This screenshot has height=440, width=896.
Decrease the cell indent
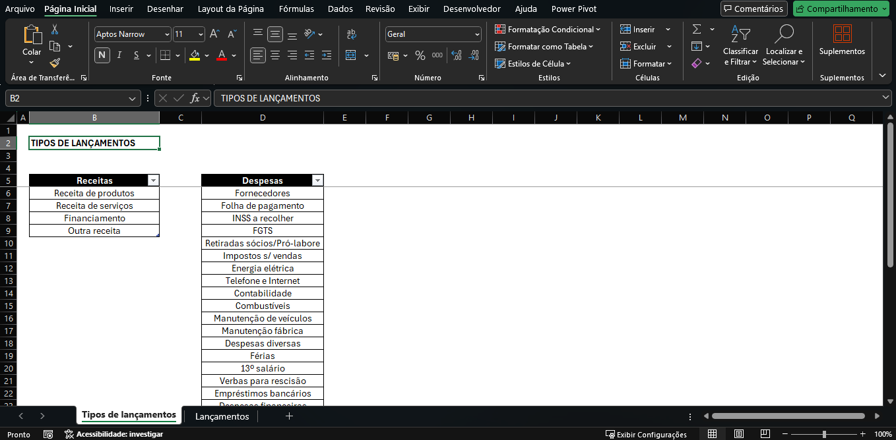click(x=309, y=55)
